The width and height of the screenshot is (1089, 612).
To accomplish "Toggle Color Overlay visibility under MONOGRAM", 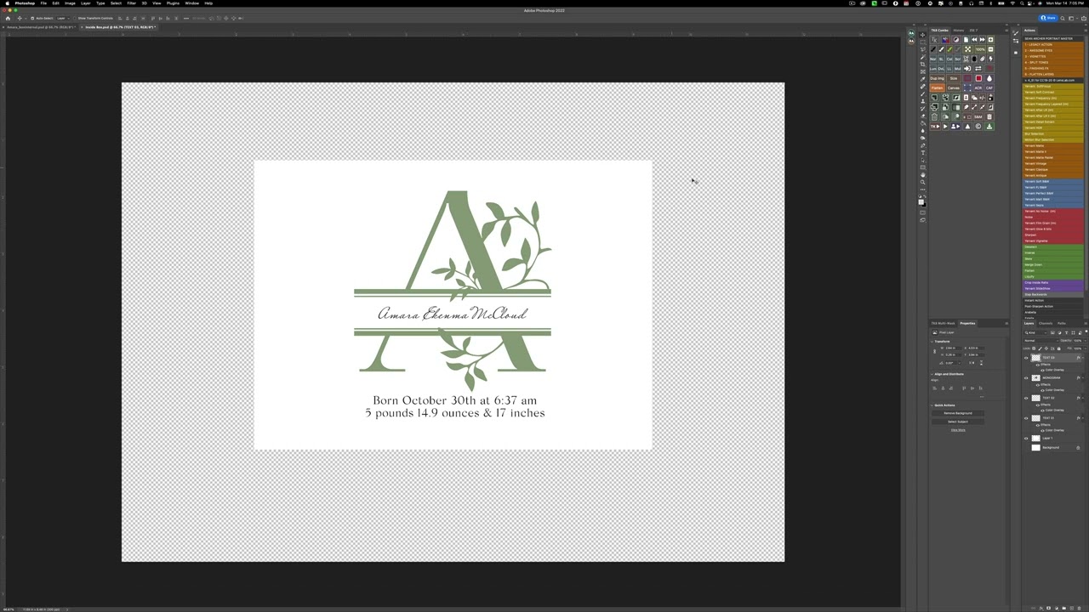I will [1042, 390].
